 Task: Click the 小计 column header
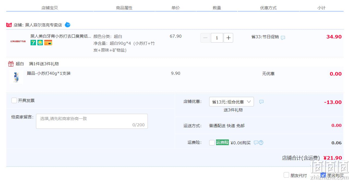[x=321, y=8]
